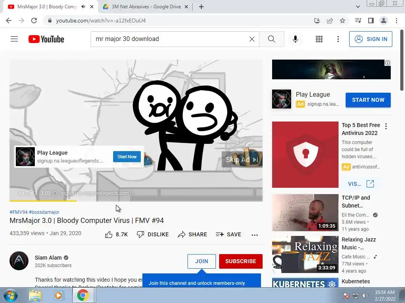Click the page vertical scrollbar thumb
405x303 pixels.
pos(402,60)
